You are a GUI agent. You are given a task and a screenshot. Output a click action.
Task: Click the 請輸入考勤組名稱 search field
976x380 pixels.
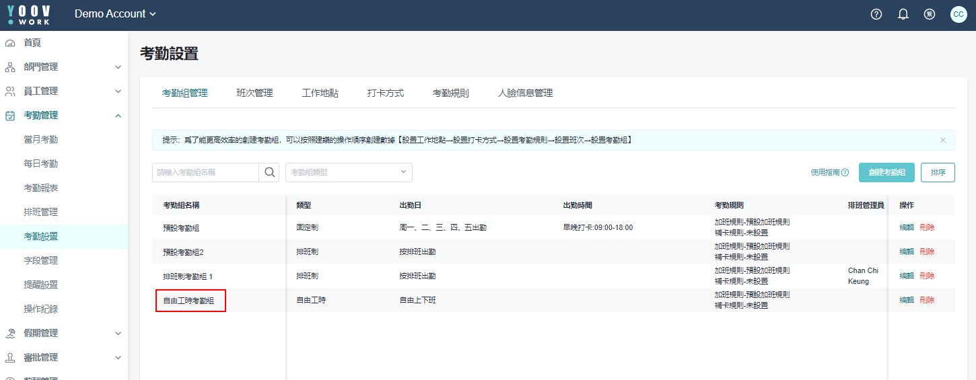pos(205,172)
